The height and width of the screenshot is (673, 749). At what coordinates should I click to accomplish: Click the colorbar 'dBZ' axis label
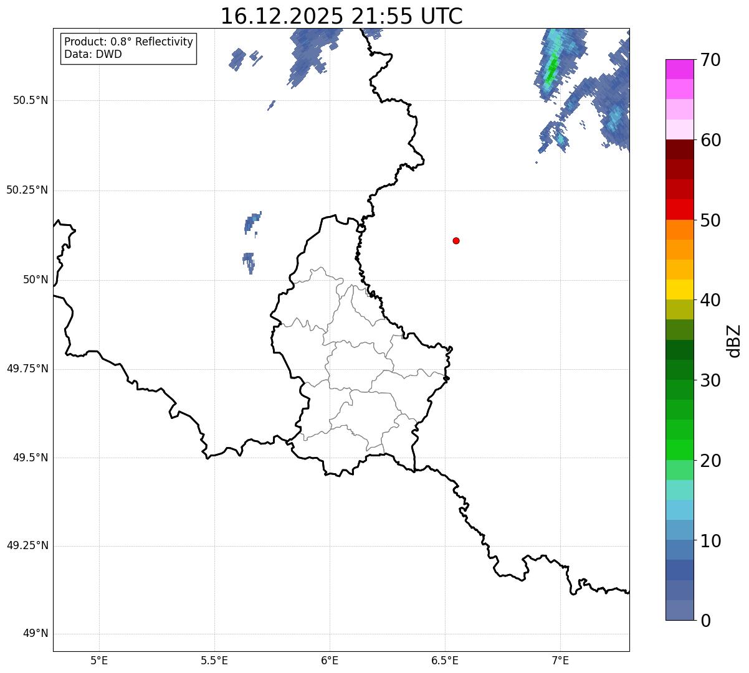(734, 341)
